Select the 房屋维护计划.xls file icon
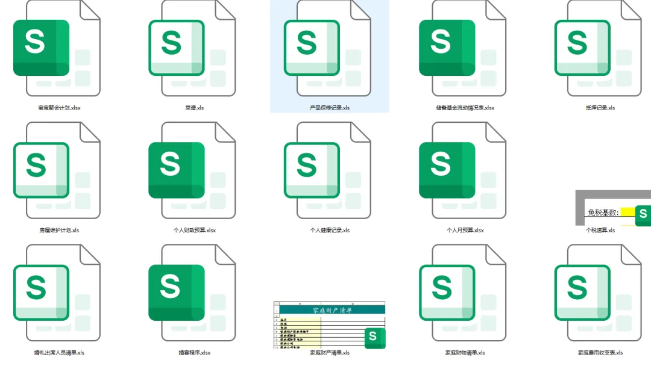The width and height of the screenshot is (651, 366). [x=57, y=170]
